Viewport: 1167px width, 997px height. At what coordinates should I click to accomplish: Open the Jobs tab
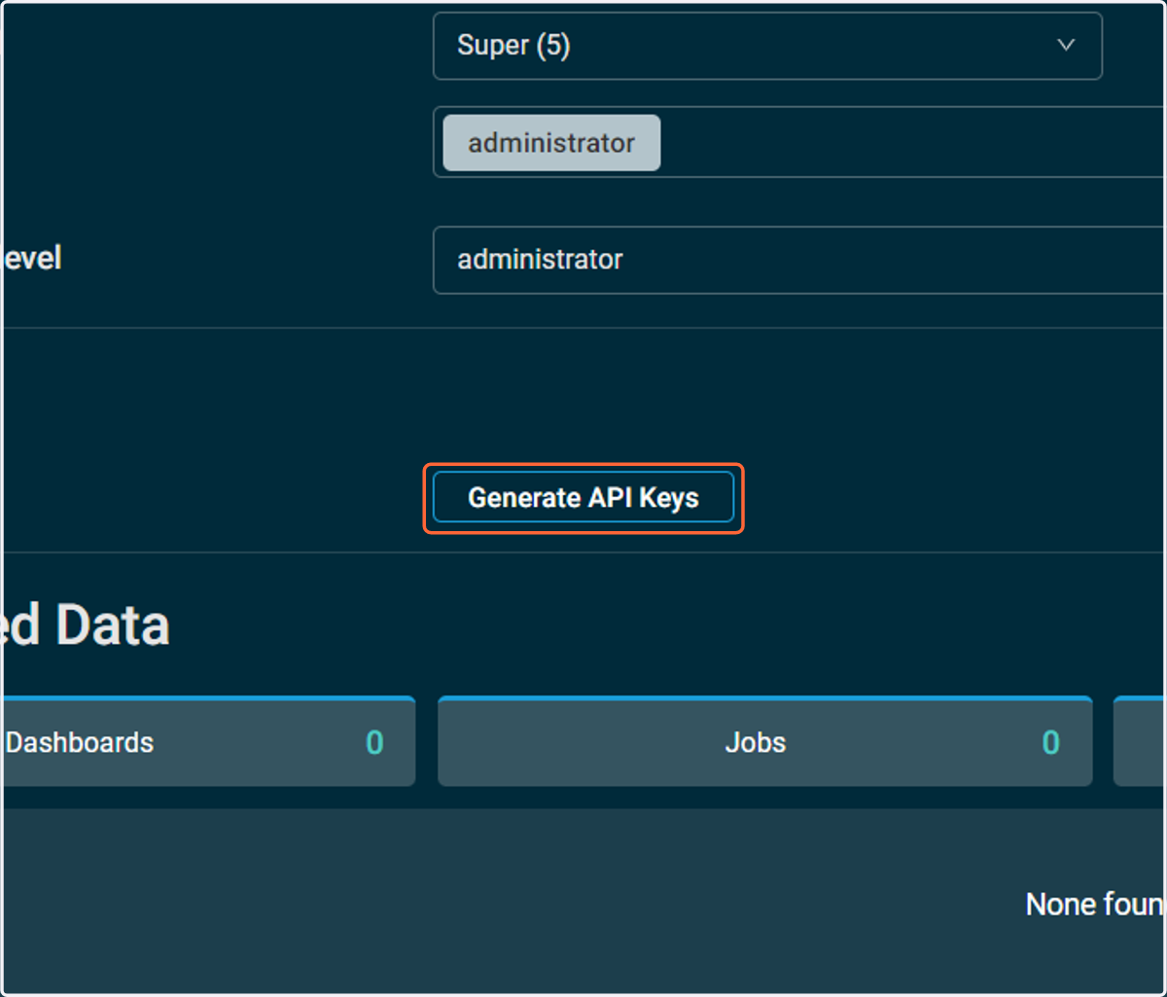coord(765,742)
